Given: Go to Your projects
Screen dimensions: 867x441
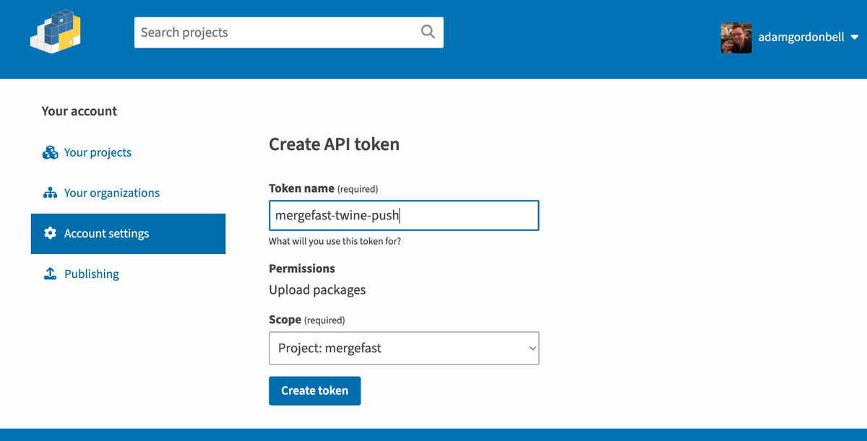Looking at the screenshot, I should tap(98, 152).
